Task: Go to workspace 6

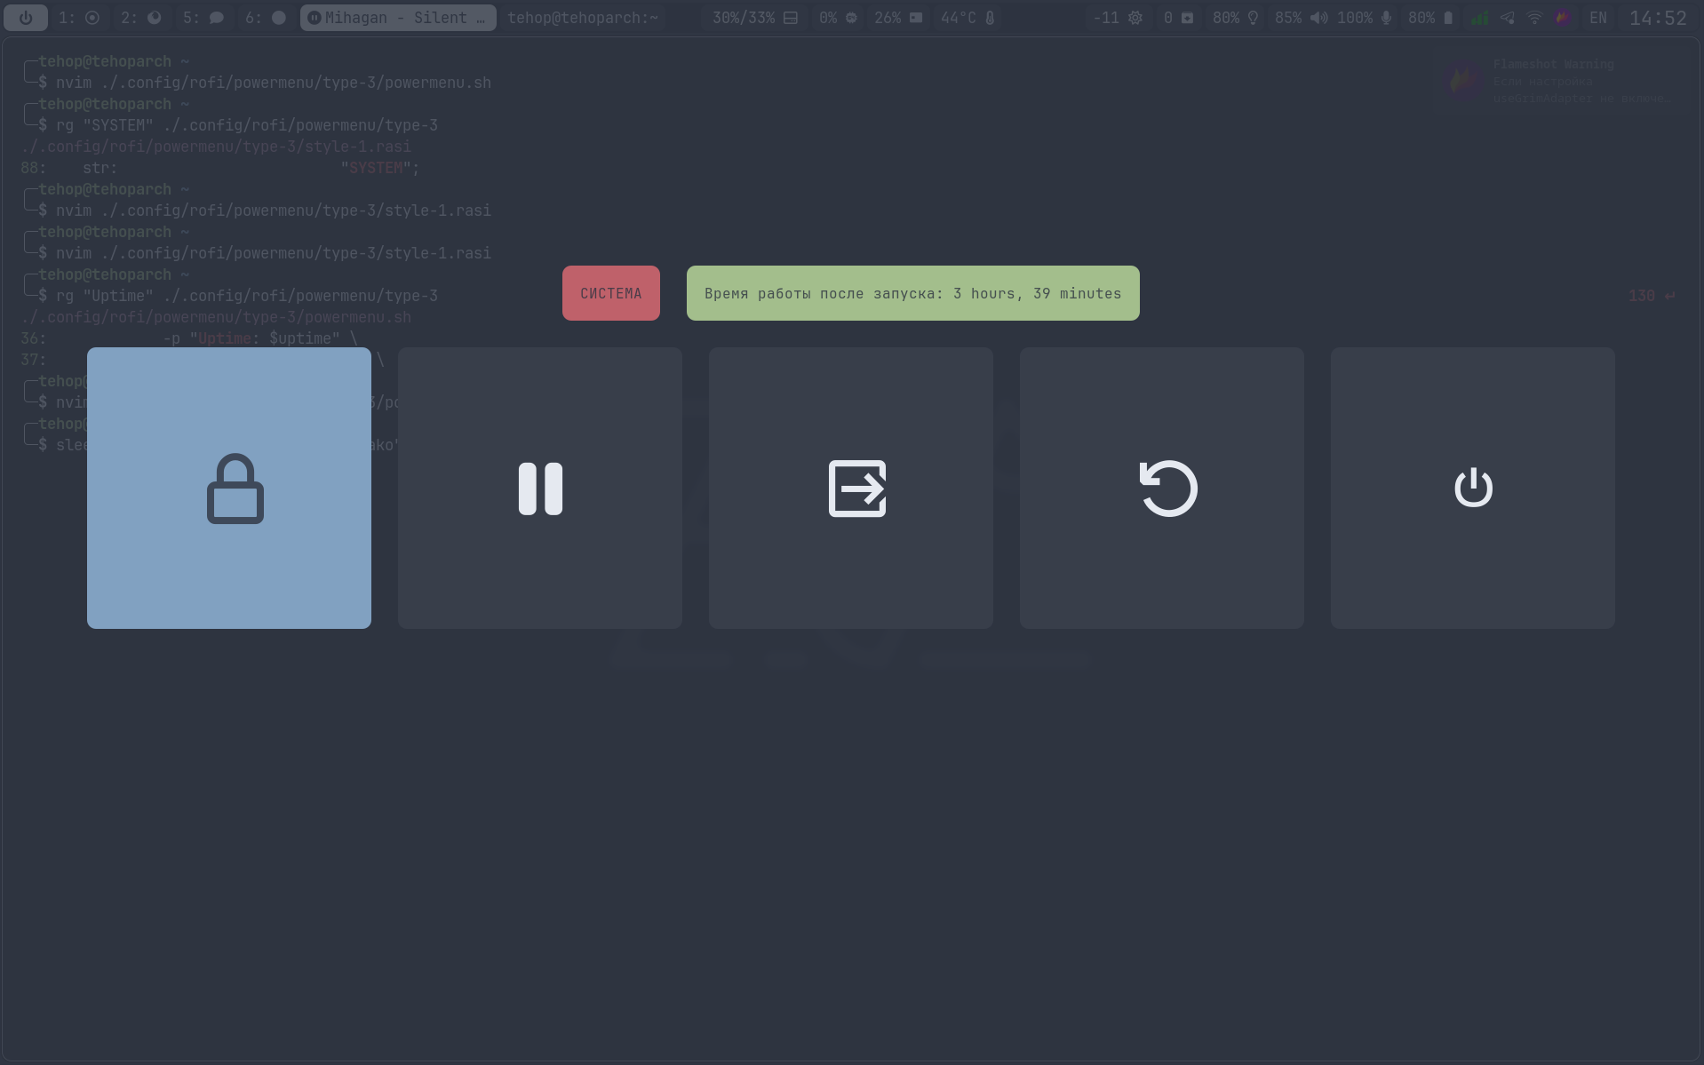Action: pyautogui.click(x=266, y=18)
